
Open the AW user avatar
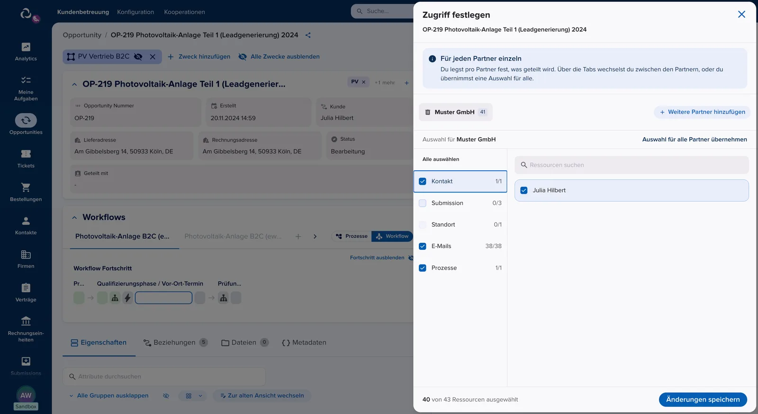(26, 395)
